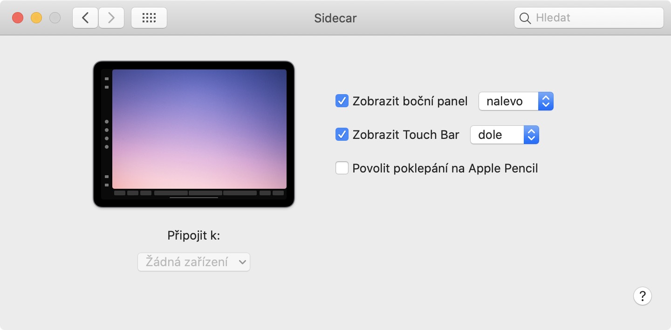The width and height of the screenshot is (671, 330).
Task: Close the Sidecar window
Action: pos(18,18)
